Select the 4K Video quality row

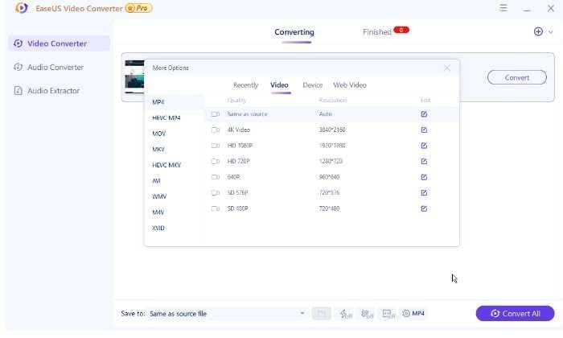[x=331, y=130]
